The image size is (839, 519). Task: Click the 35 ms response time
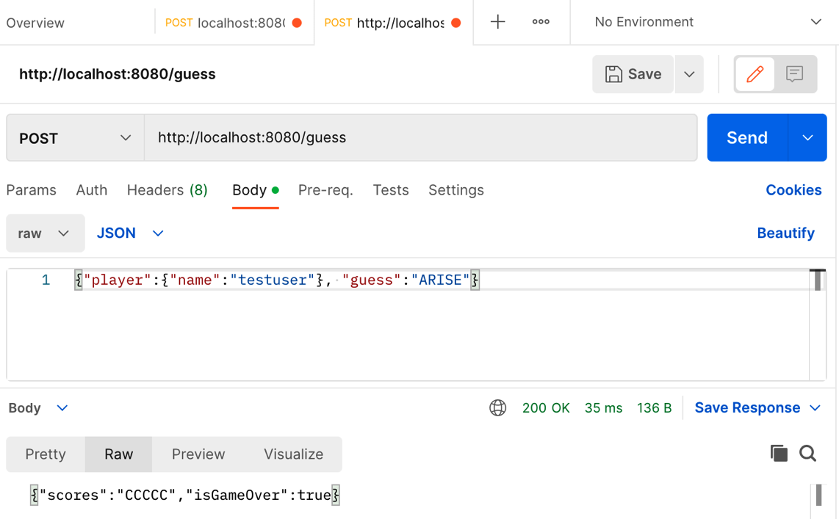(x=603, y=408)
